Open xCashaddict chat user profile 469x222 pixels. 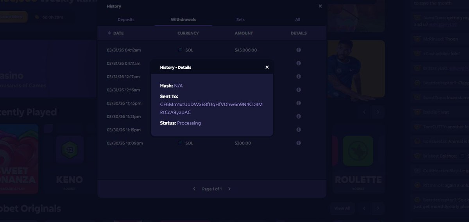pos(436,53)
